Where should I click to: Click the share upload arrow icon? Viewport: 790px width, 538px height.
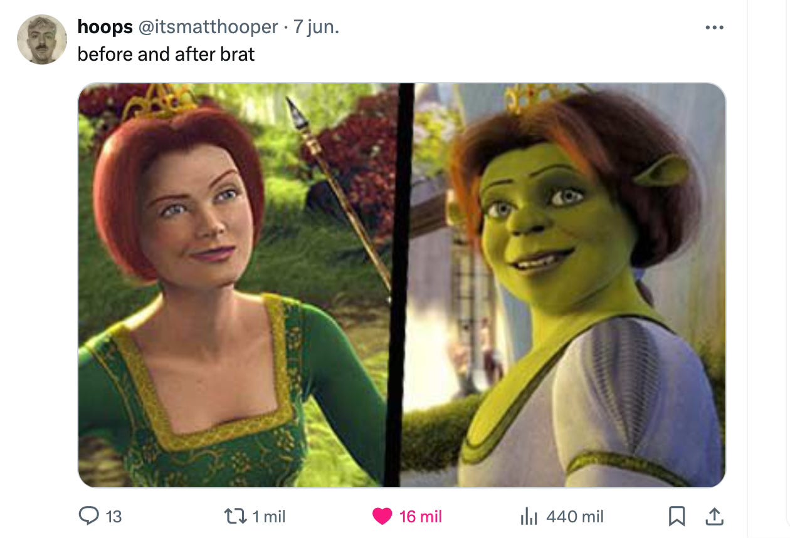tap(713, 516)
